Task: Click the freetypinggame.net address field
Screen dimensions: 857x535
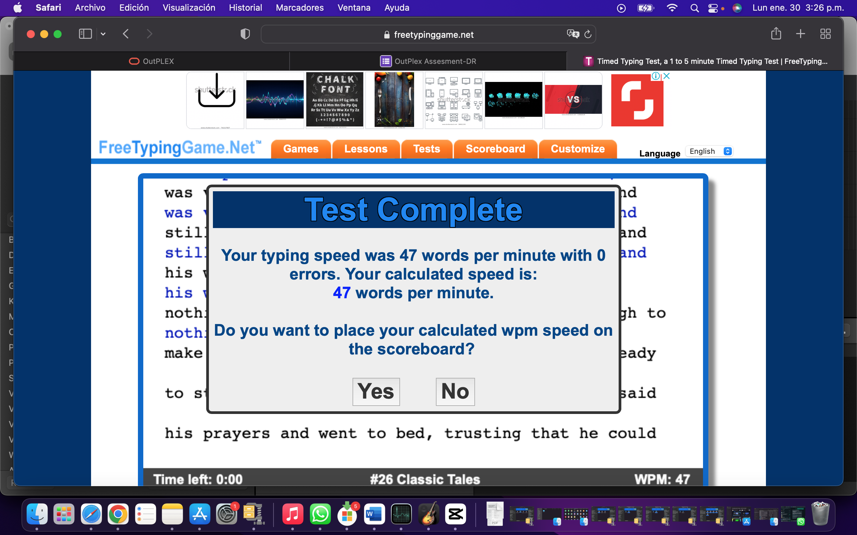Action: [x=428, y=34]
